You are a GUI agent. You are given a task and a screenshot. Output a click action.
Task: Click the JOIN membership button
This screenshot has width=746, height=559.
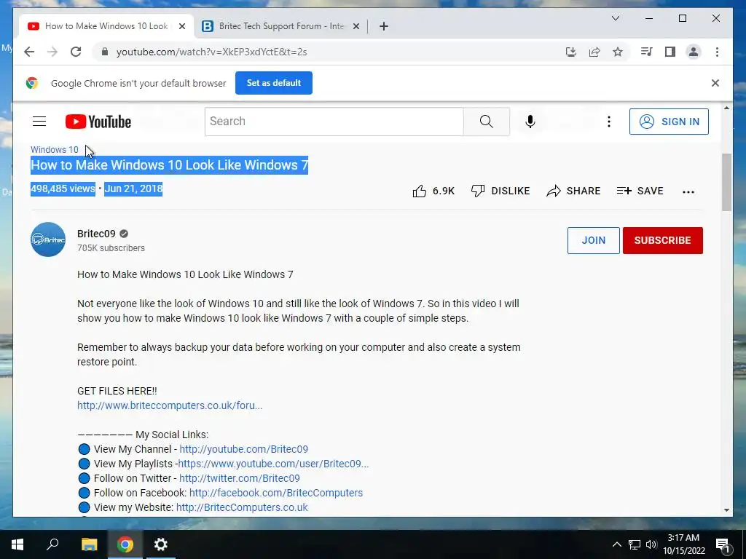pyautogui.click(x=593, y=240)
